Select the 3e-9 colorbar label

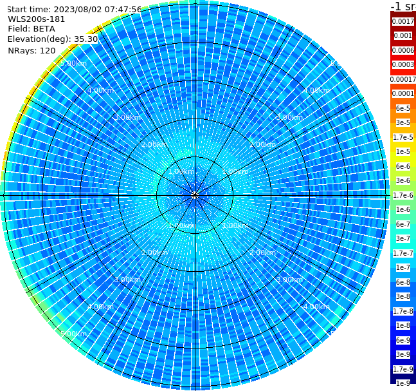tap(403, 354)
